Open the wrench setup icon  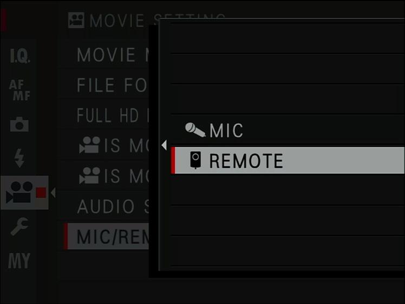coord(19,226)
